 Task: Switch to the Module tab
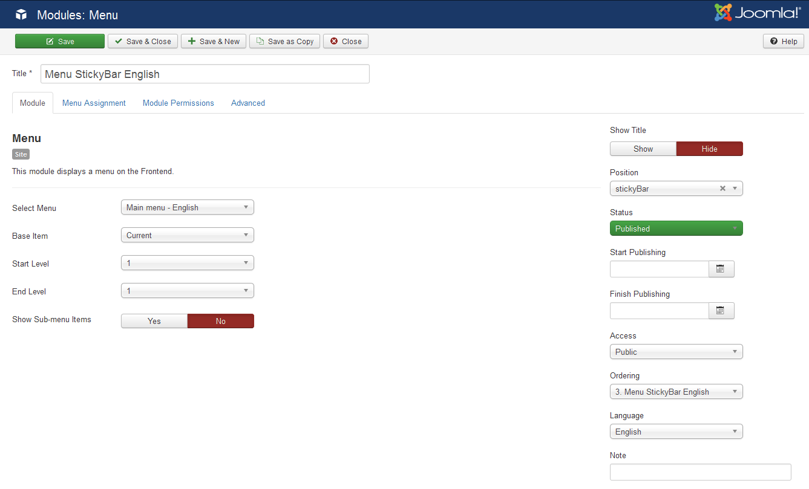tap(33, 103)
